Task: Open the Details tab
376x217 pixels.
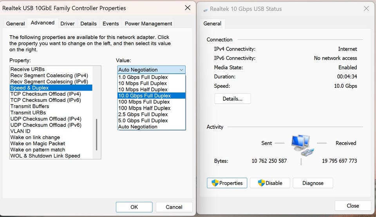Action: click(x=89, y=24)
